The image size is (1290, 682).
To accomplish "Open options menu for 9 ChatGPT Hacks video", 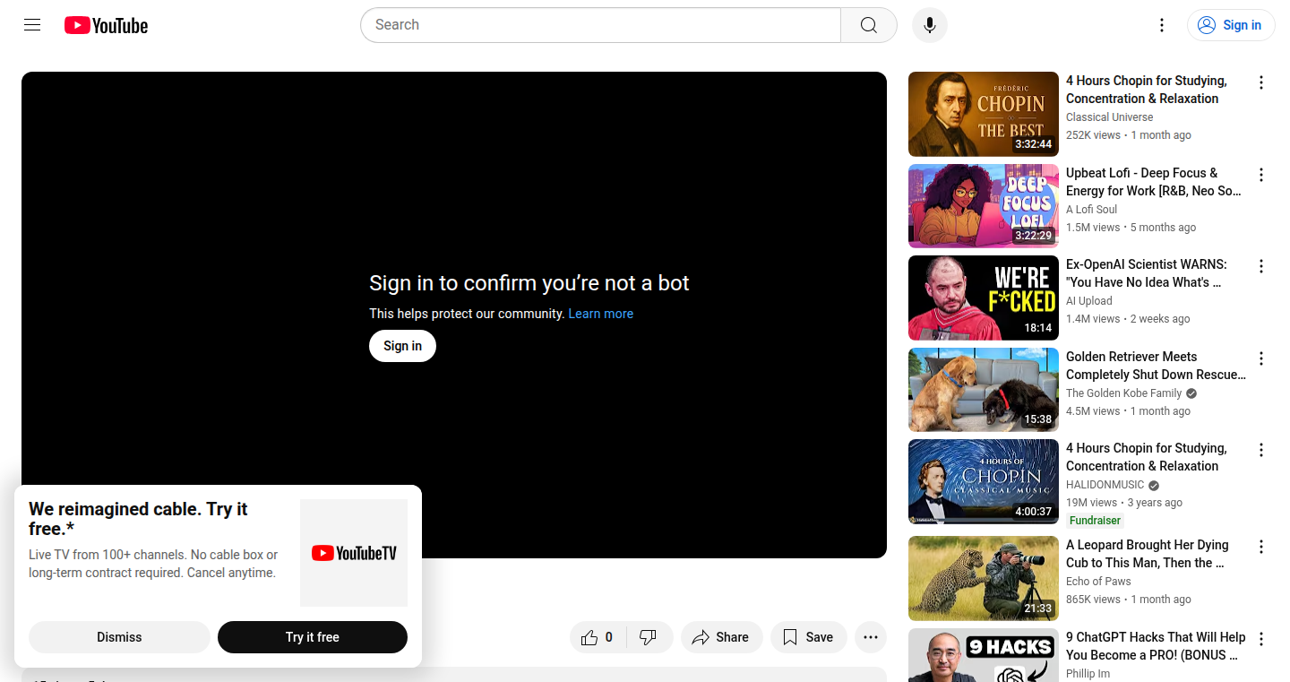I will 1260,639.
